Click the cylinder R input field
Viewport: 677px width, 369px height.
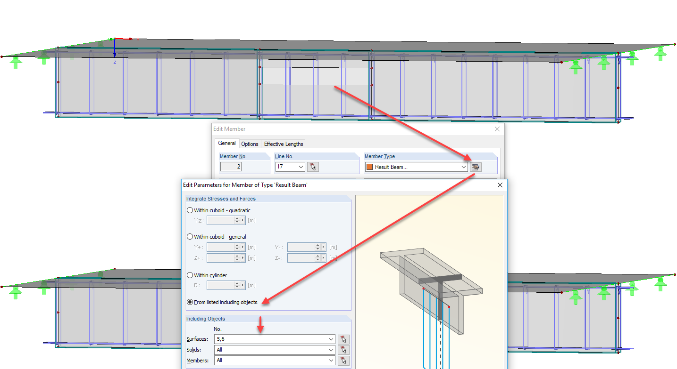tap(220, 285)
